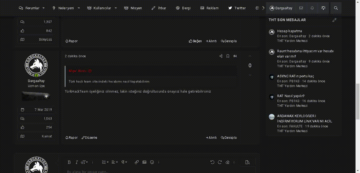The height and width of the screenshot is (173, 360).
Task: Open the text alignment dropdown in editor
Action: (x=114, y=162)
